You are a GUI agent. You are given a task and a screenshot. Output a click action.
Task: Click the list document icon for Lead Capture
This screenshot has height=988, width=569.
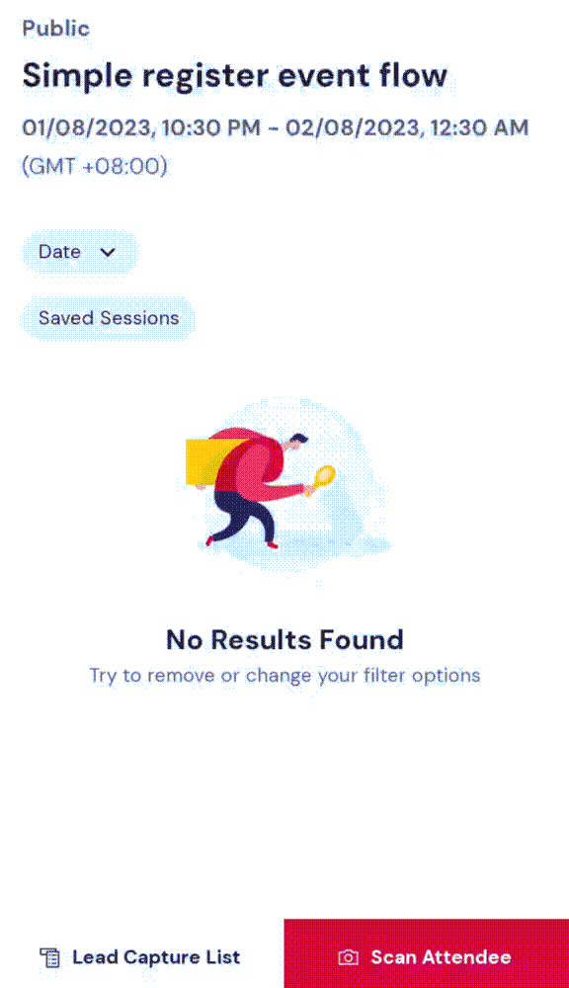tap(49, 957)
